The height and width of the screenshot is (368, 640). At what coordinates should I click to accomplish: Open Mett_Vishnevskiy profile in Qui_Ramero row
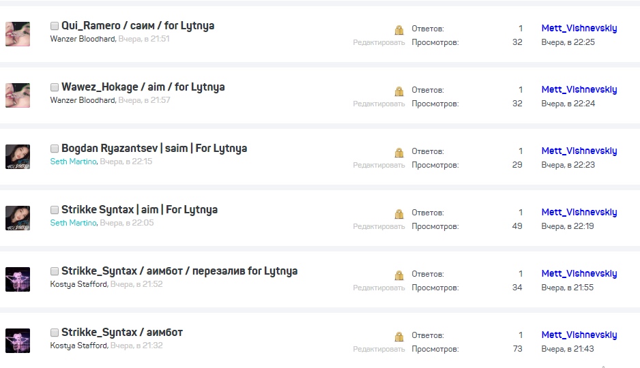point(579,29)
